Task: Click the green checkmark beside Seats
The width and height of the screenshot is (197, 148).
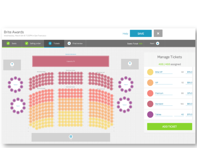Action: [x=8, y=44]
